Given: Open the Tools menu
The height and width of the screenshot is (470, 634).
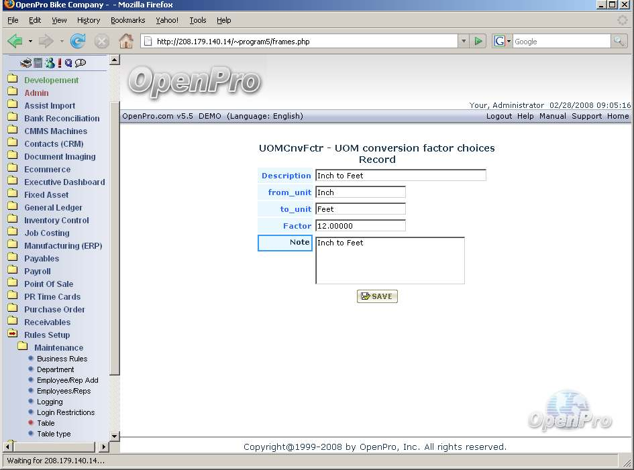Looking at the screenshot, I should tap(197, 21).
